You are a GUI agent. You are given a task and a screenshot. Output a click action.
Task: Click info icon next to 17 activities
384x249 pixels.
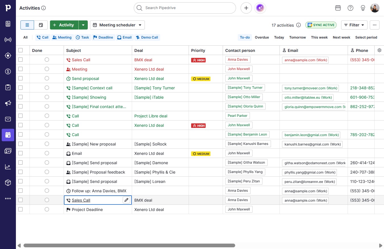coord(299,25)
